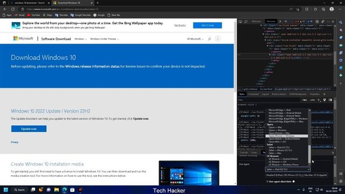Expand the All Microsoft menu
This screenshot has height=194, width=345.
[x=195, y=39]
